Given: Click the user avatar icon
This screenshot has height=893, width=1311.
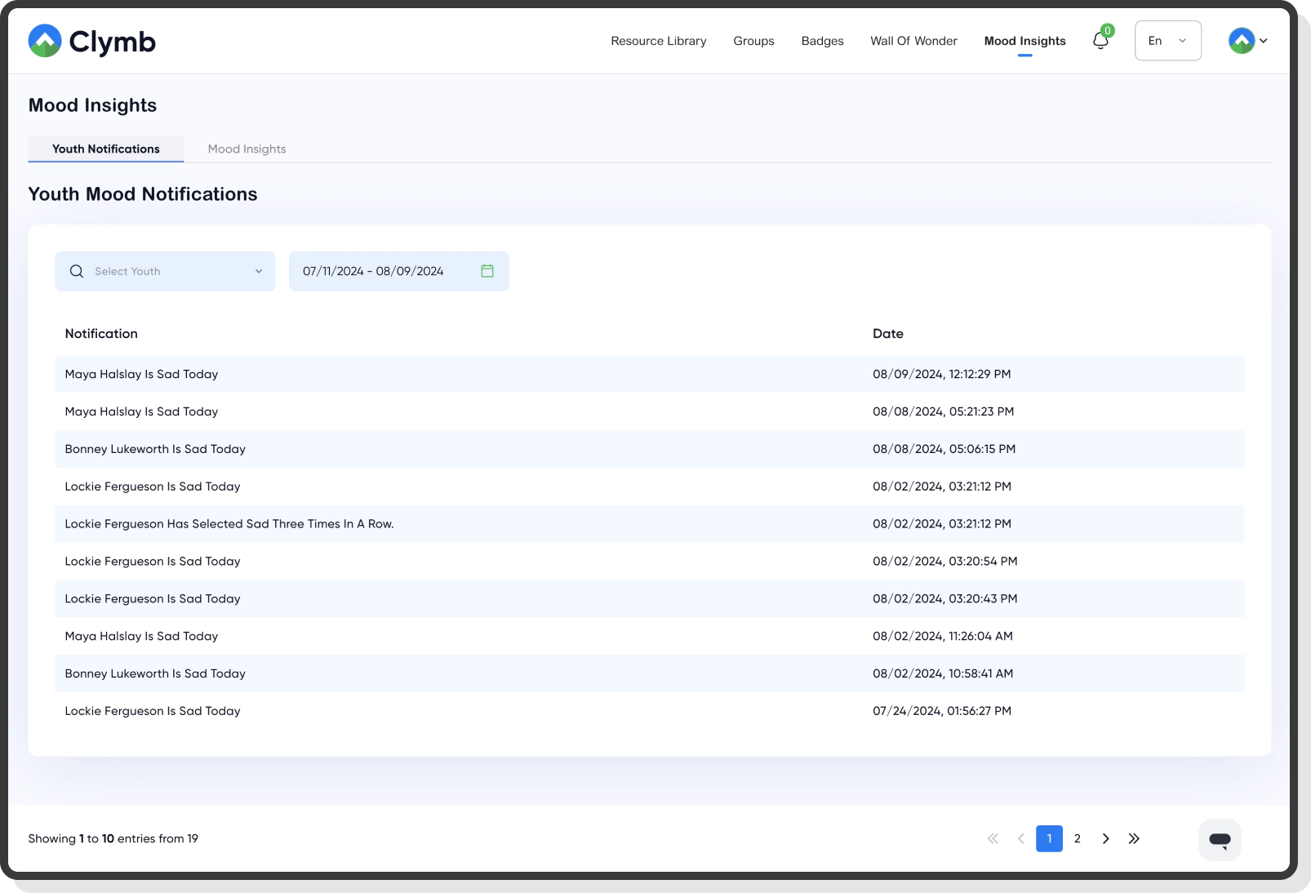Looking at the screenshot, I should [1240, 39].
